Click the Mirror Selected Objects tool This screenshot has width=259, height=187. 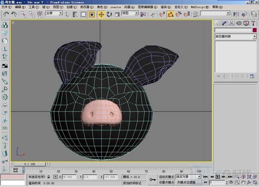pos(236,14)
